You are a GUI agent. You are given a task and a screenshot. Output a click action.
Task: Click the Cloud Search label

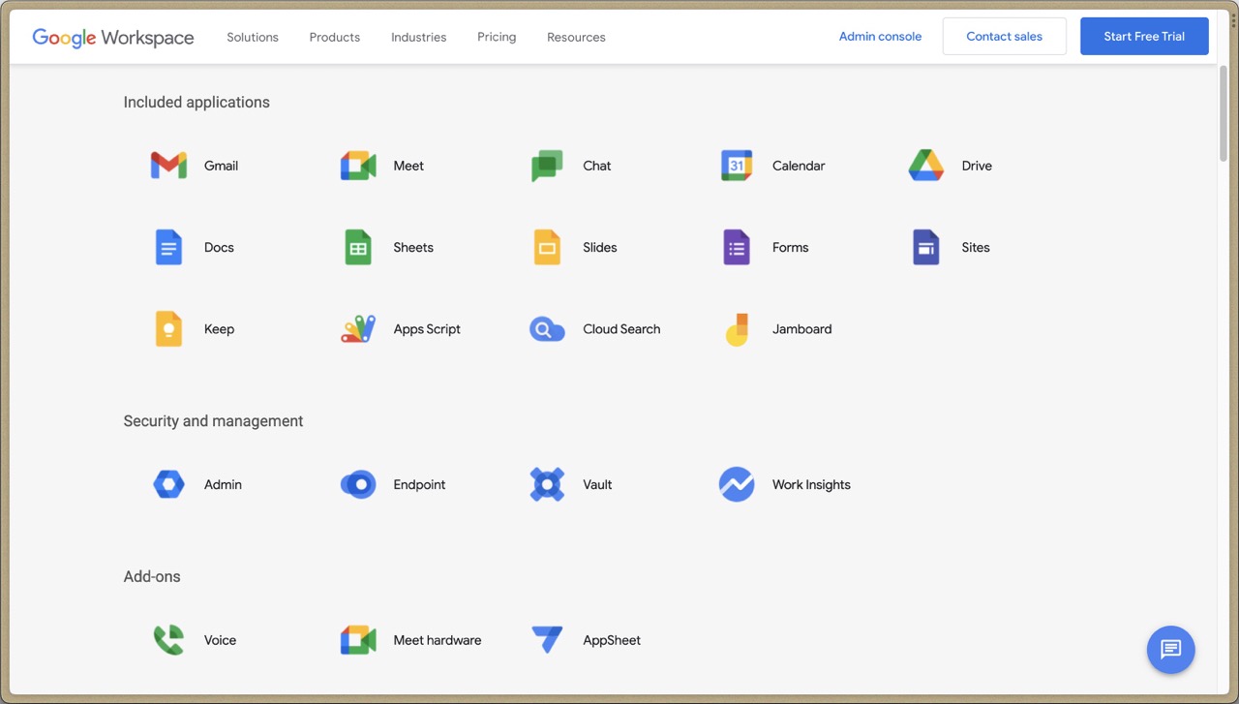(x=621, y=329)
